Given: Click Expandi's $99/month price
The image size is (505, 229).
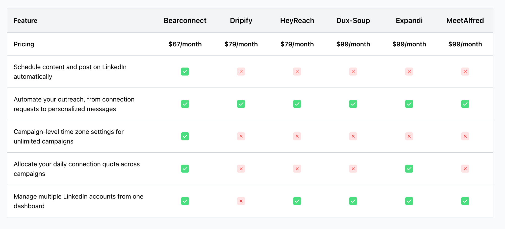Looking at the screenshot, I should [x=409, y=44].
